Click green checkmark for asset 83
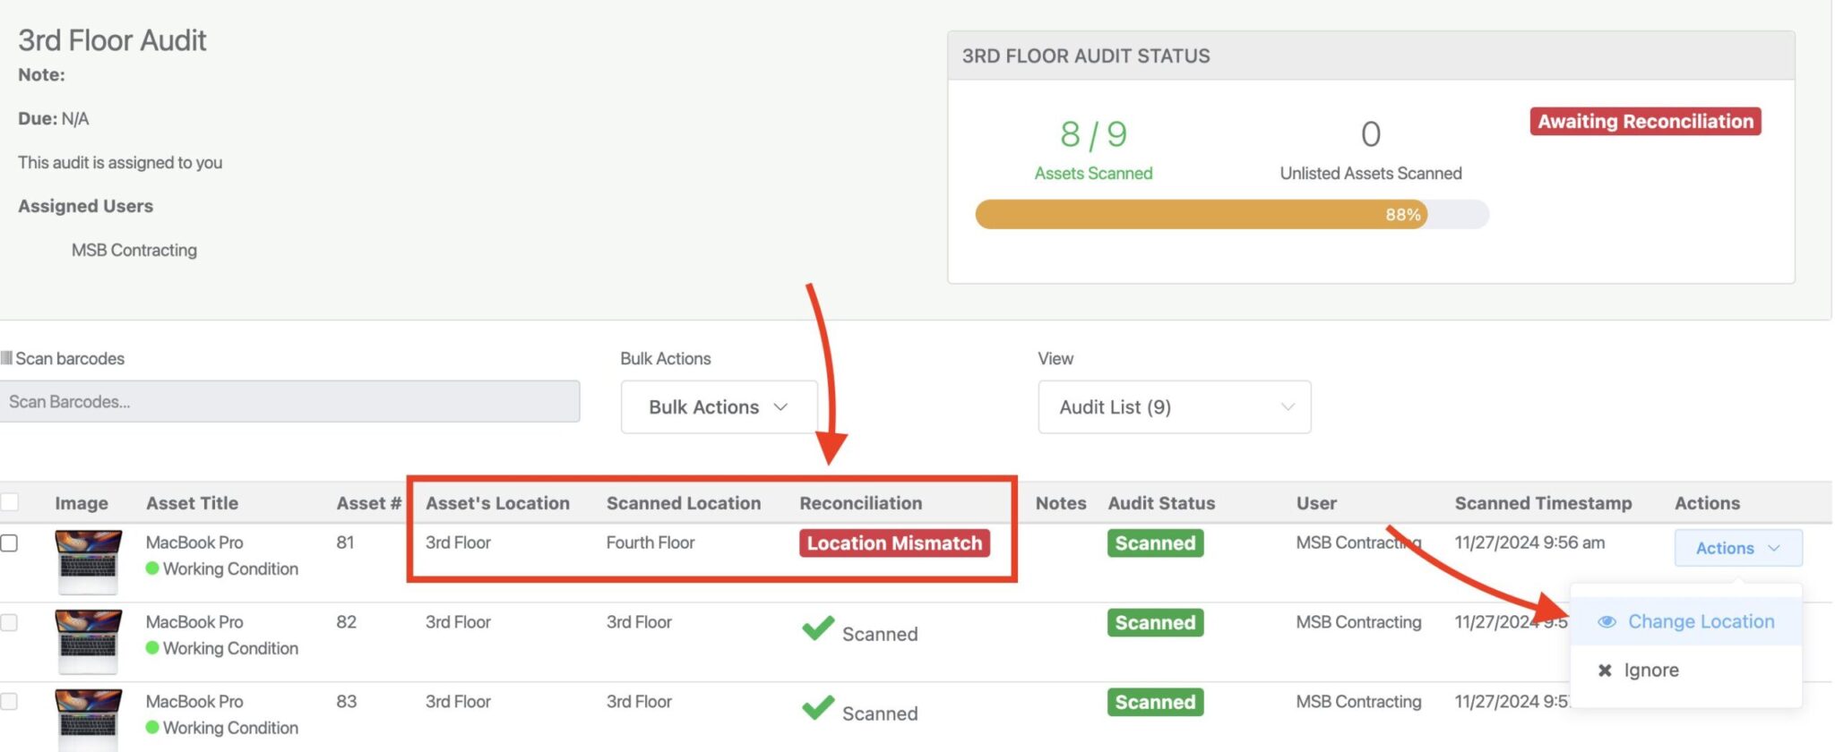Viewport: 1835px width, 752px height. point(818,708)
